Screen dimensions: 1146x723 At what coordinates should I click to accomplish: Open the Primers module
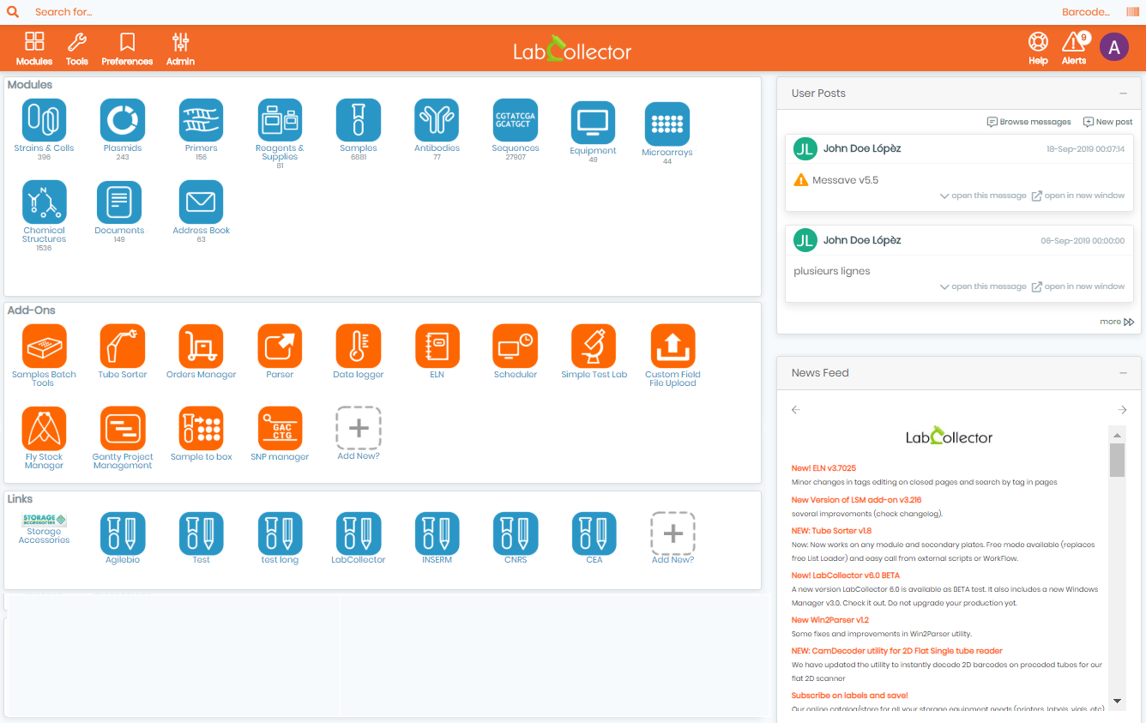click(x=201, y=120)
